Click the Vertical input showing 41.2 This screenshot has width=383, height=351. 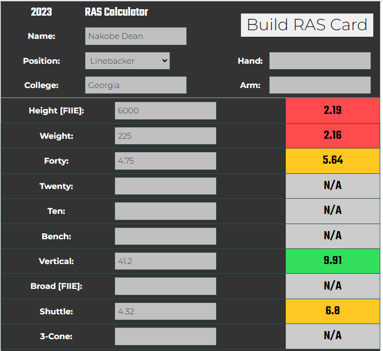165,261
